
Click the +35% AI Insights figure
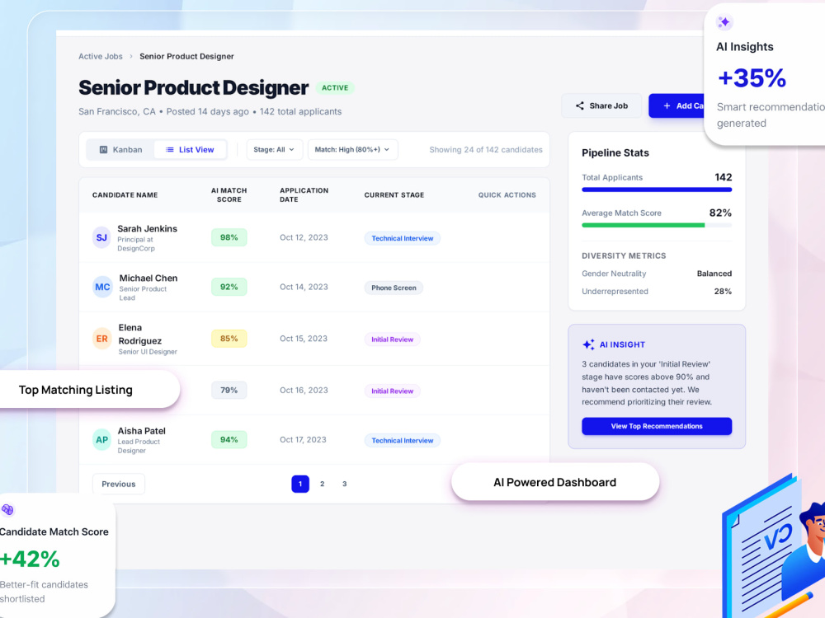coord(752,78)
